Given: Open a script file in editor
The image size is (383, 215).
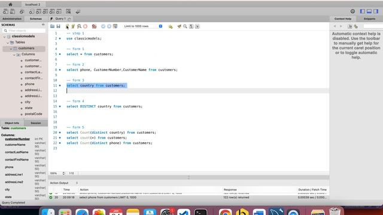Looking at the screenshot, I should pos(52,26).
